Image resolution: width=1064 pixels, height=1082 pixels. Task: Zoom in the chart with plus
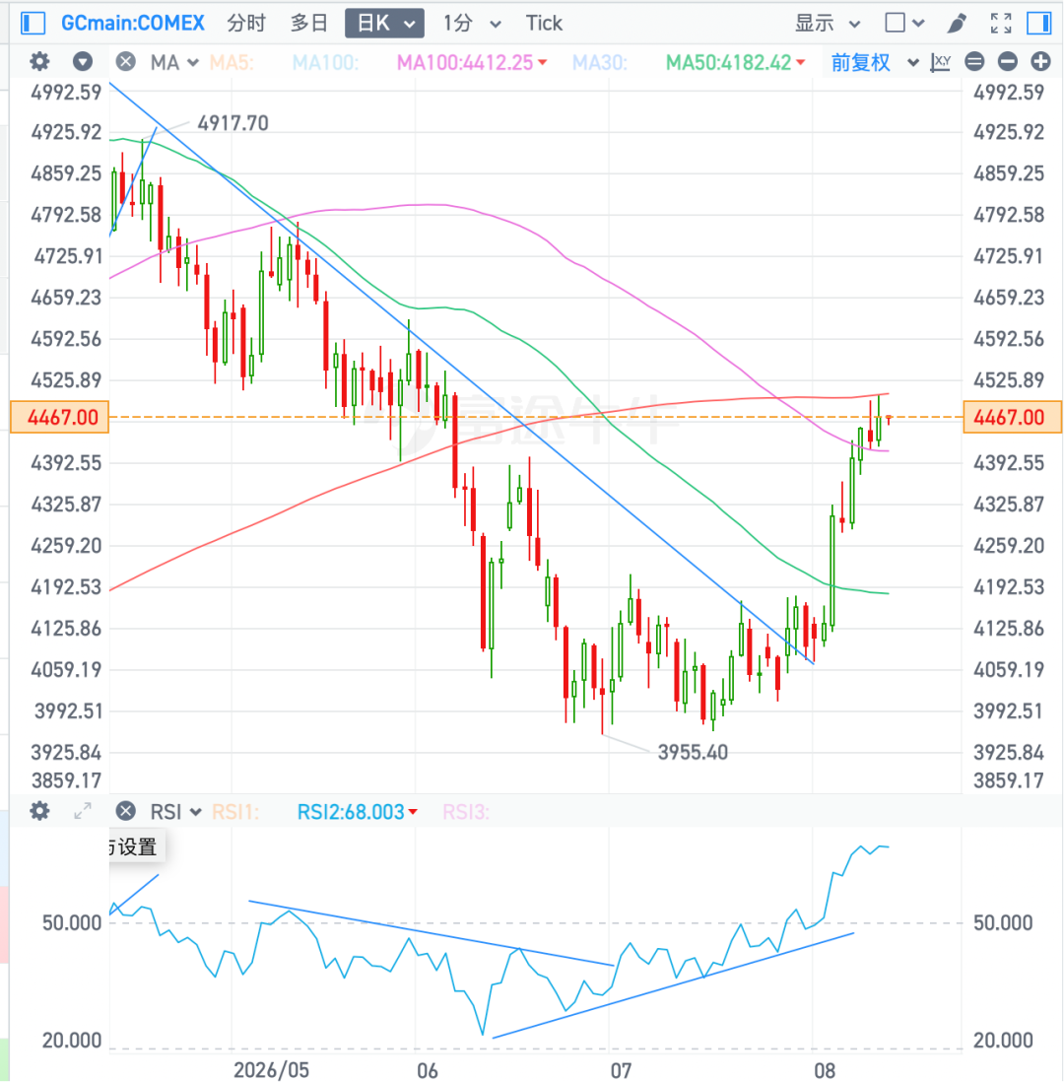pyautogui.click(x=1040, y=62)
